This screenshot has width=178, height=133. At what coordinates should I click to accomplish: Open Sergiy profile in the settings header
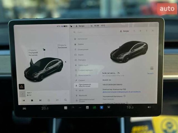click(125, 31)
